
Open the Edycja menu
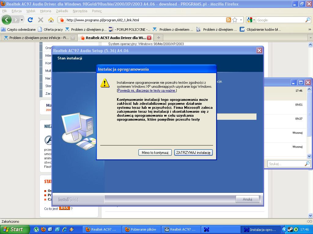[17, 11]
